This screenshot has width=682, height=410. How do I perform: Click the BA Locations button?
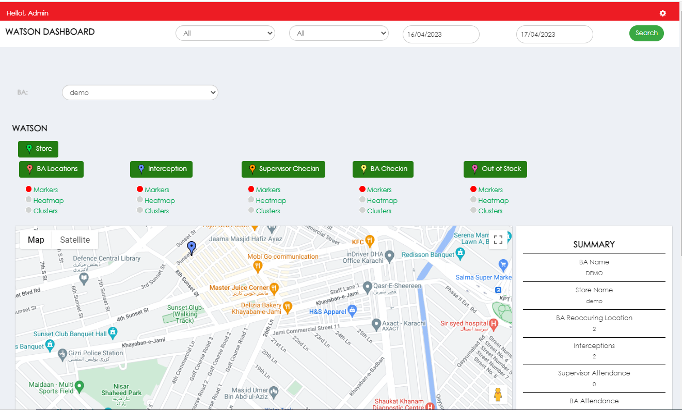[x=51, y=169]
